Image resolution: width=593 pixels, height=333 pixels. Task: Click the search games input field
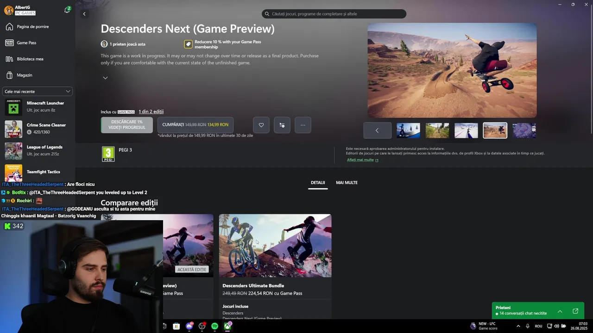point(334,14)
